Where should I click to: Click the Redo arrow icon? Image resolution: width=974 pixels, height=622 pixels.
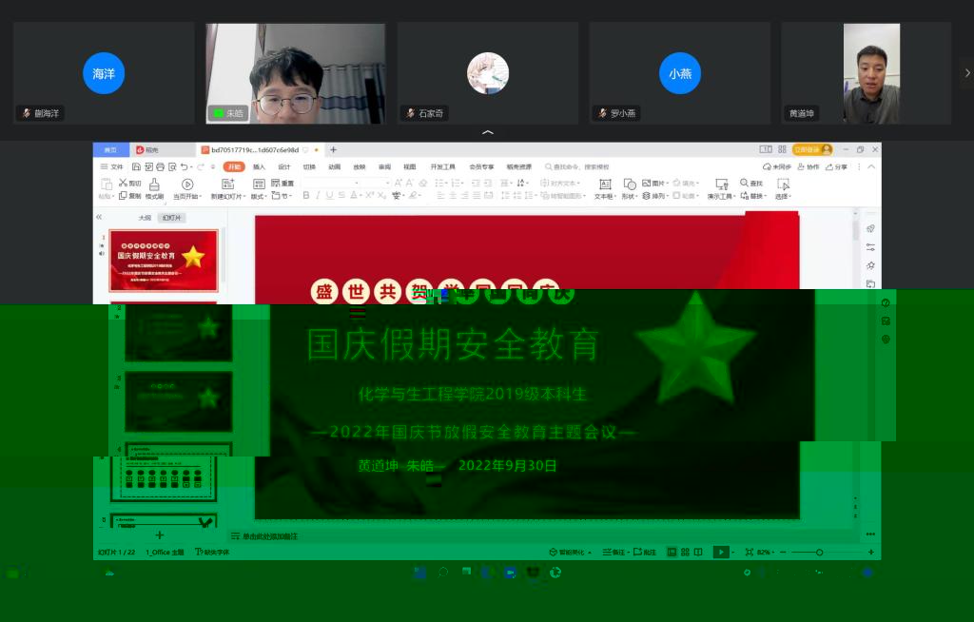pyautogui.click(x=200, y=166)
